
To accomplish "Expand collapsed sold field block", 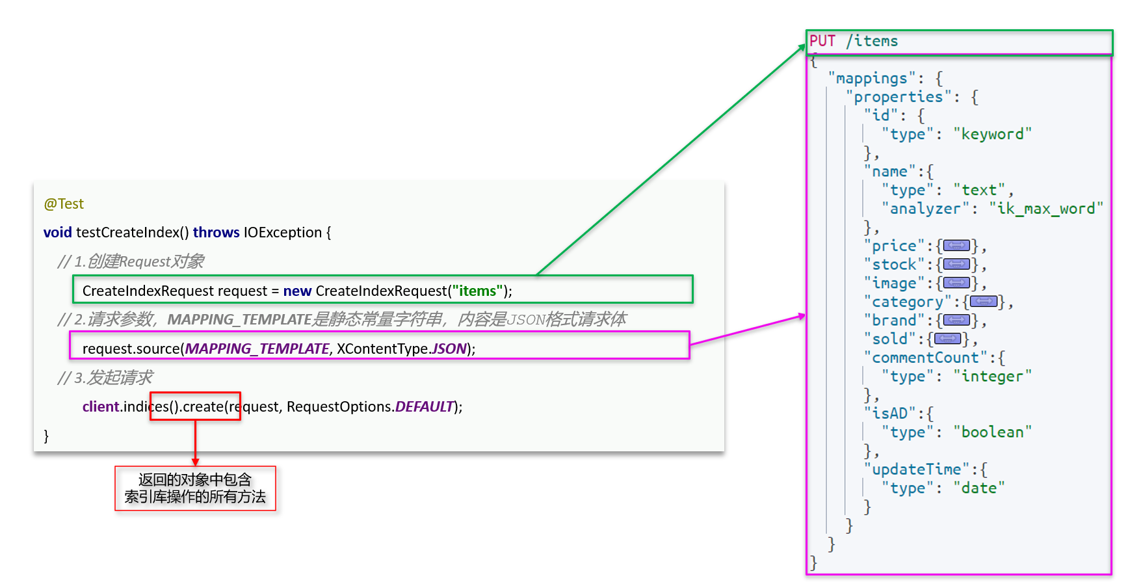I will [x=947, y=339].
